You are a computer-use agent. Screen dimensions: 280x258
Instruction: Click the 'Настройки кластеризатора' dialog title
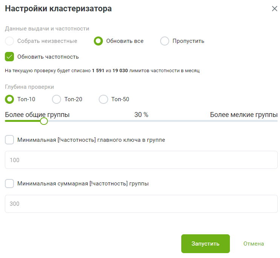coord(58,9)
